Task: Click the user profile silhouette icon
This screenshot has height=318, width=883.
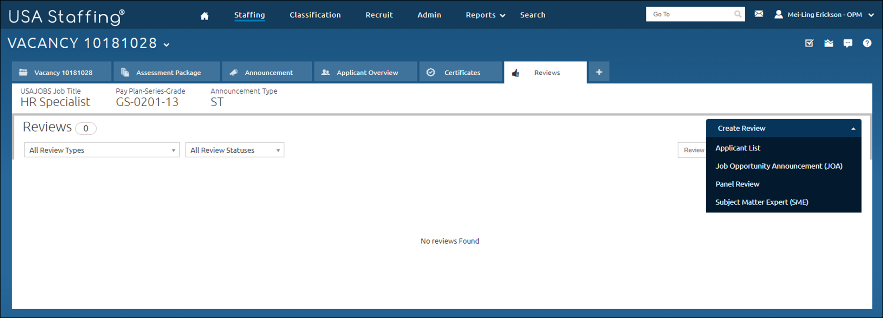Action: tap(779, 14)
